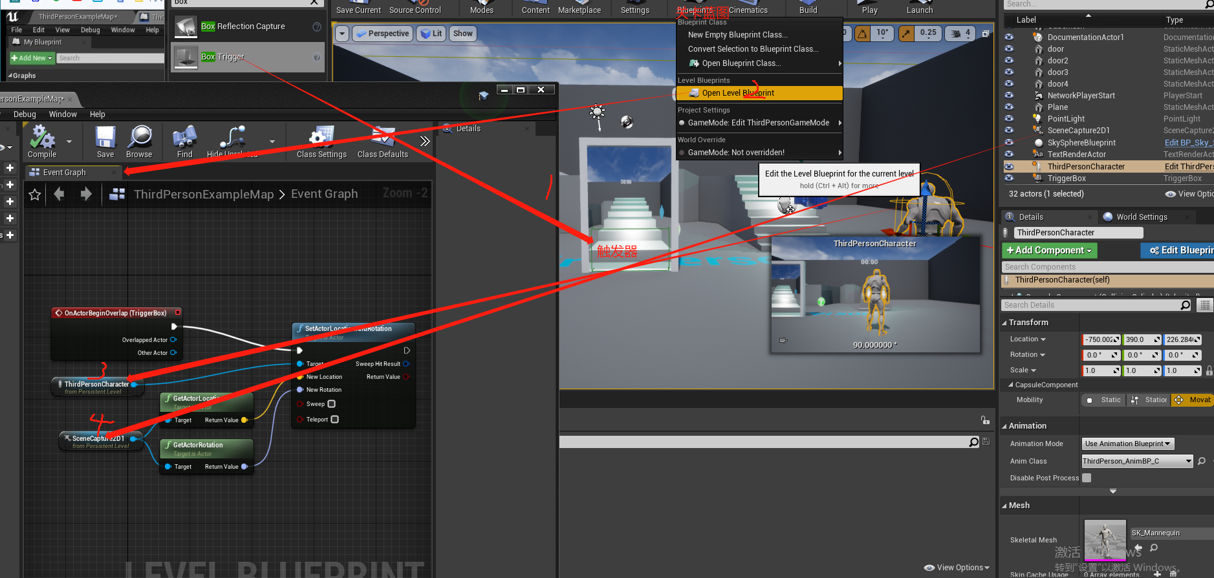Open camera speed setting in viewport
Image resolution: width=1214 pixels, height=578 pixels.
click(x=960, y=34)
